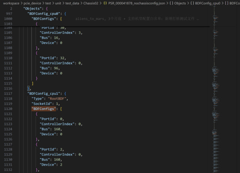Click the minimap code overview
The image size is (240, 173).
[x=216, y=89]
